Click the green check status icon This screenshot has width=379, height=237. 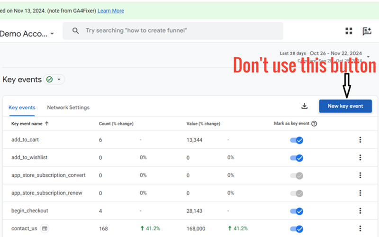click(50, 79)
